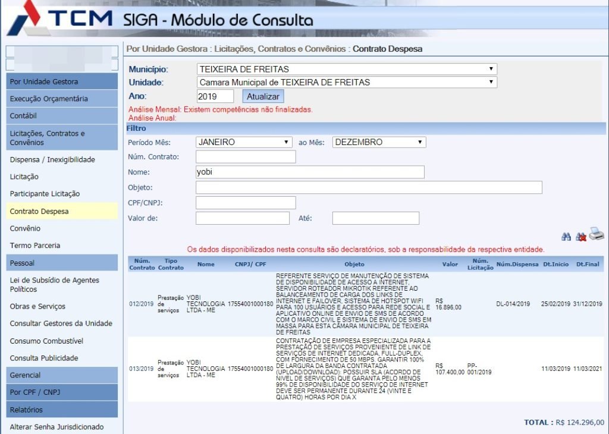
Task: Click the binoculars search icon
Action: (566, 237)
